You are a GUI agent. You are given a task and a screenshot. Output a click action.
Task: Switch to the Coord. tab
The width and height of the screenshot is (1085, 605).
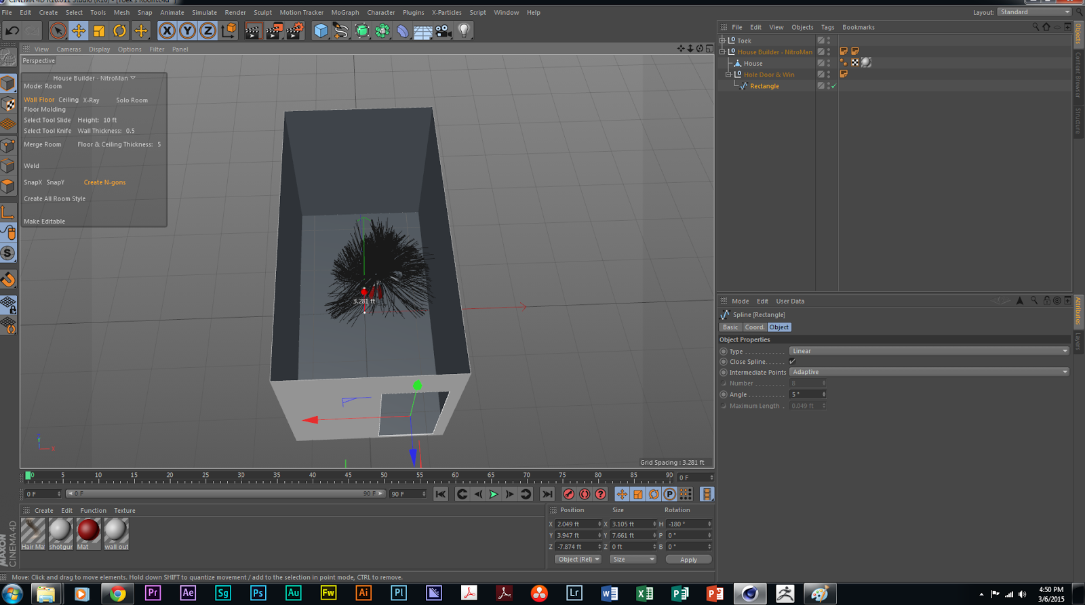tap(754, 327)
